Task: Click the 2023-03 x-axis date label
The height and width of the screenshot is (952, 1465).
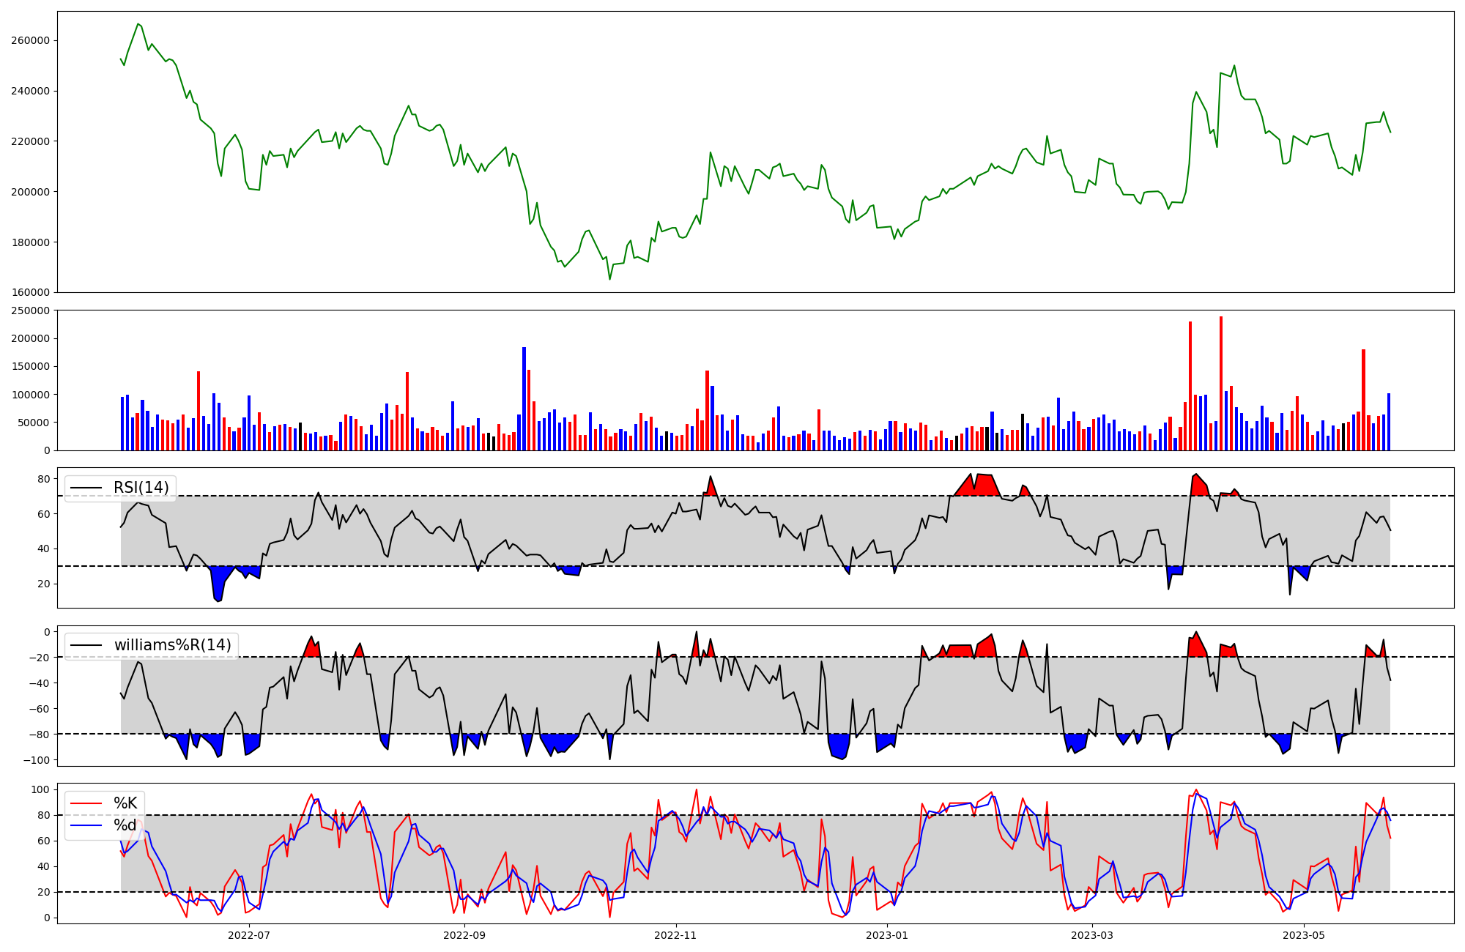Action: (x=1092, y=935)
